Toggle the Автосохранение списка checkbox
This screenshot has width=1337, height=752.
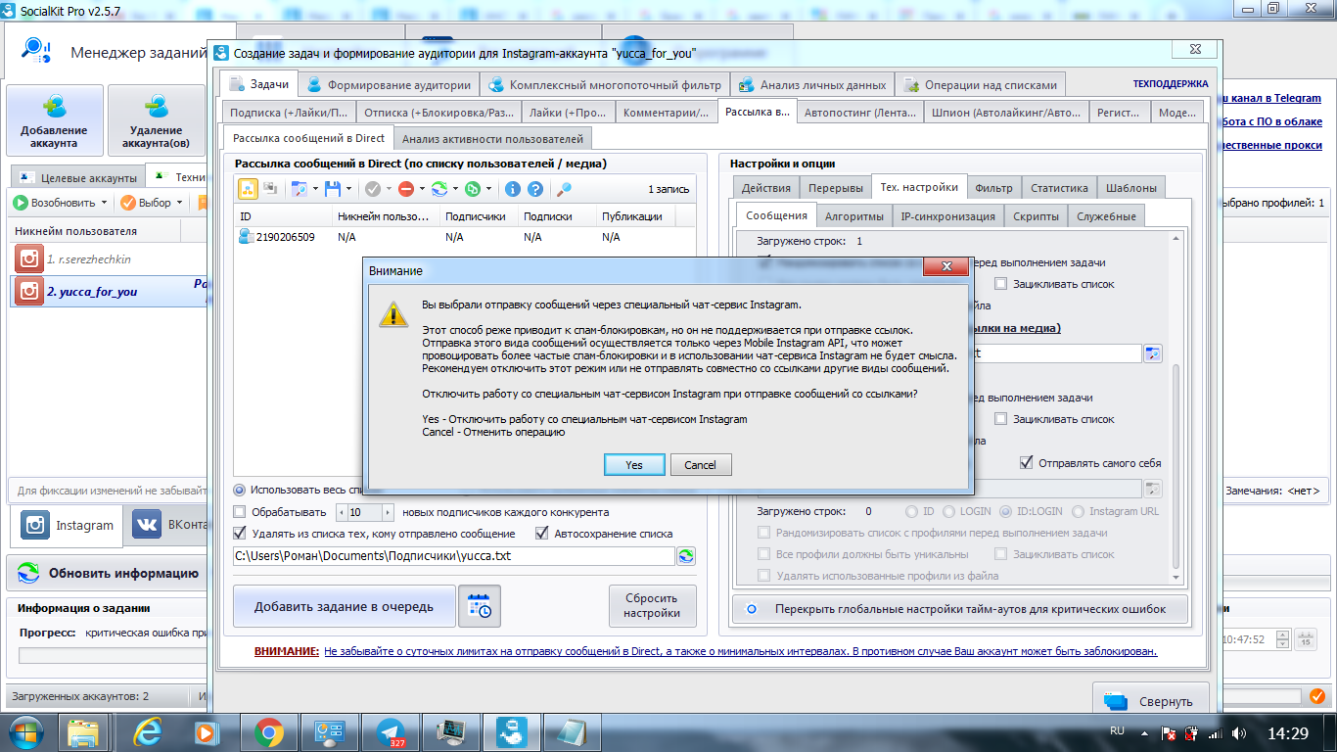click(x=542, y=534)
